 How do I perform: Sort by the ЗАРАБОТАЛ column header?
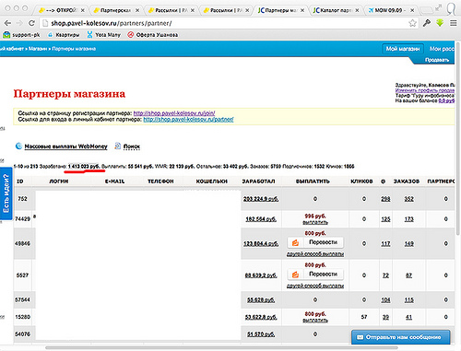click(258, 181)
